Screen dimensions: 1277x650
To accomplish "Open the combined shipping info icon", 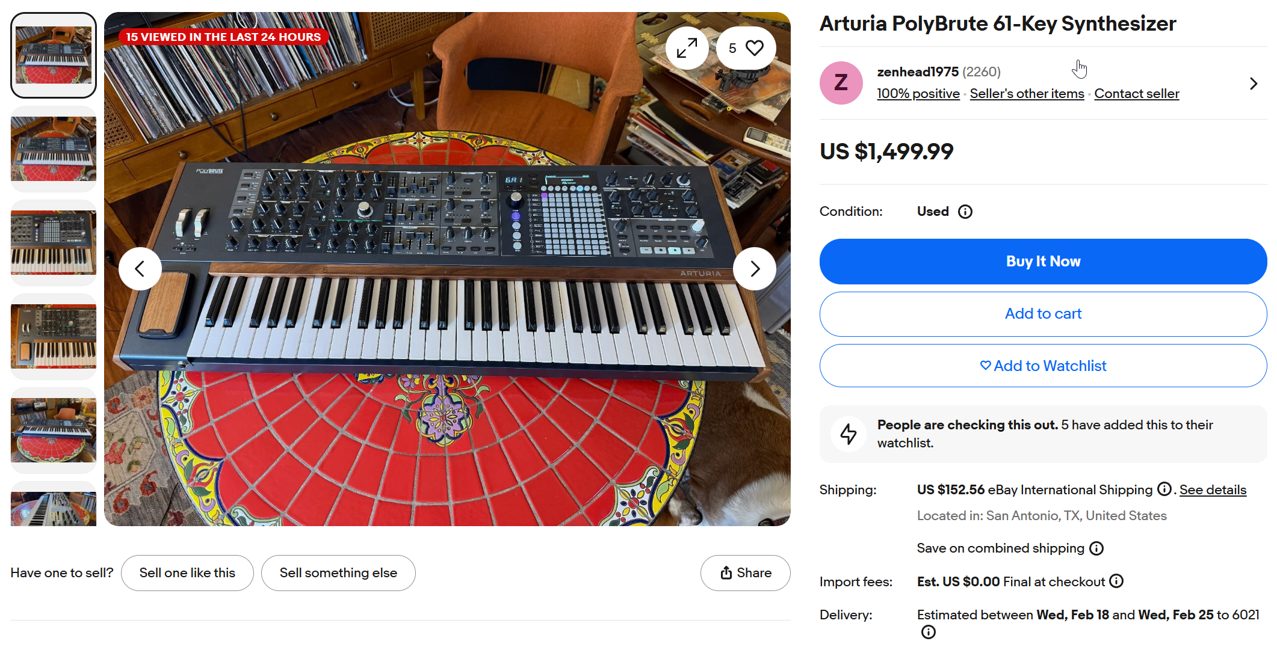I will pos(1097,548).
